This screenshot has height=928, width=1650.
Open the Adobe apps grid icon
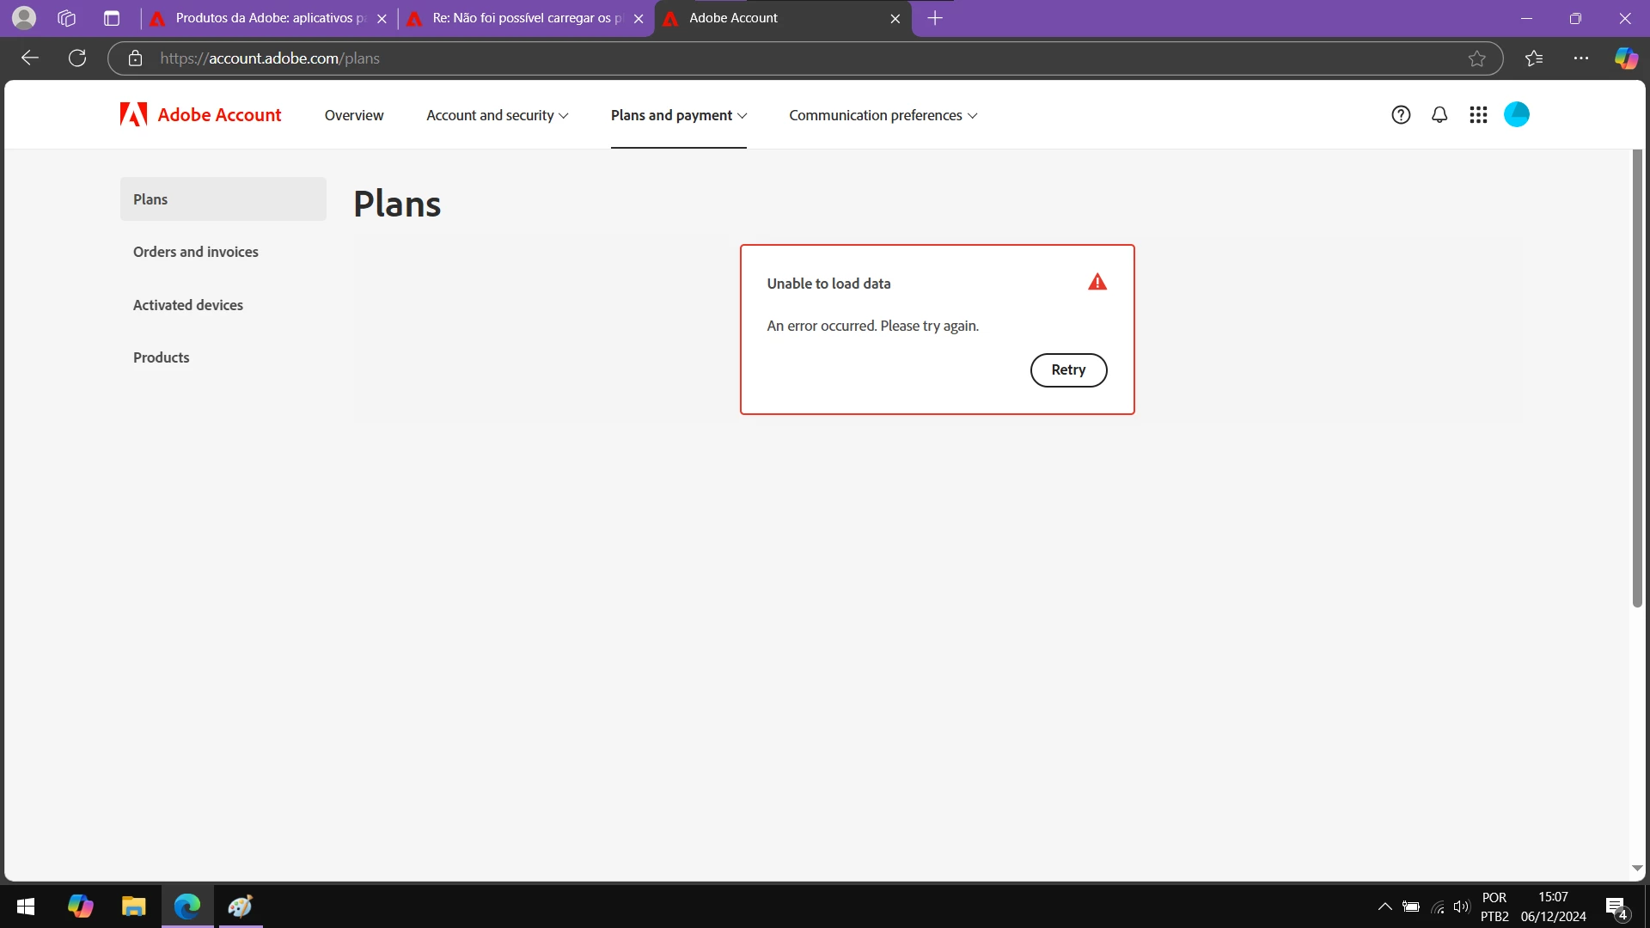pyautogui.click(x=1478, y=115)
